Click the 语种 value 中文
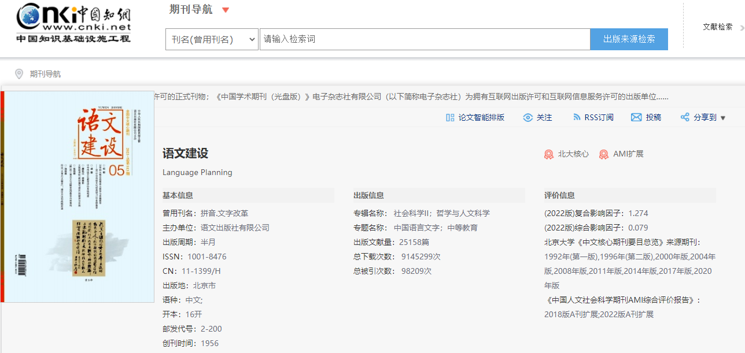The height and width of the screenshot is (353, 745). coord(194,300)
